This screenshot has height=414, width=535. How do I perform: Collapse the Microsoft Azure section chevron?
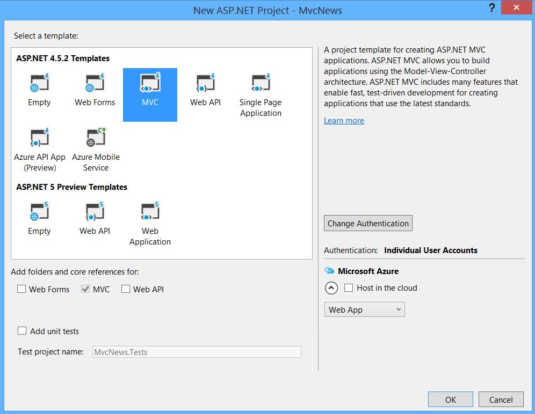click(331, 289)
